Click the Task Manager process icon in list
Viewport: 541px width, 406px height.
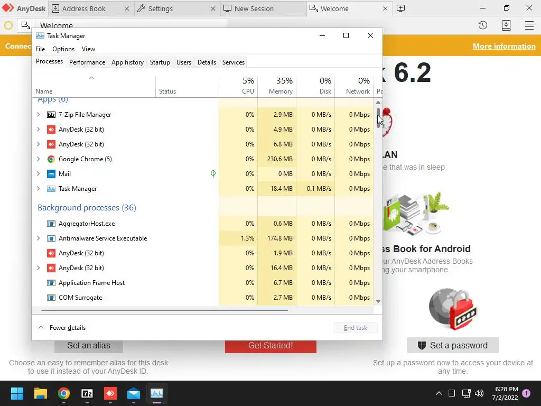(51, 189)
